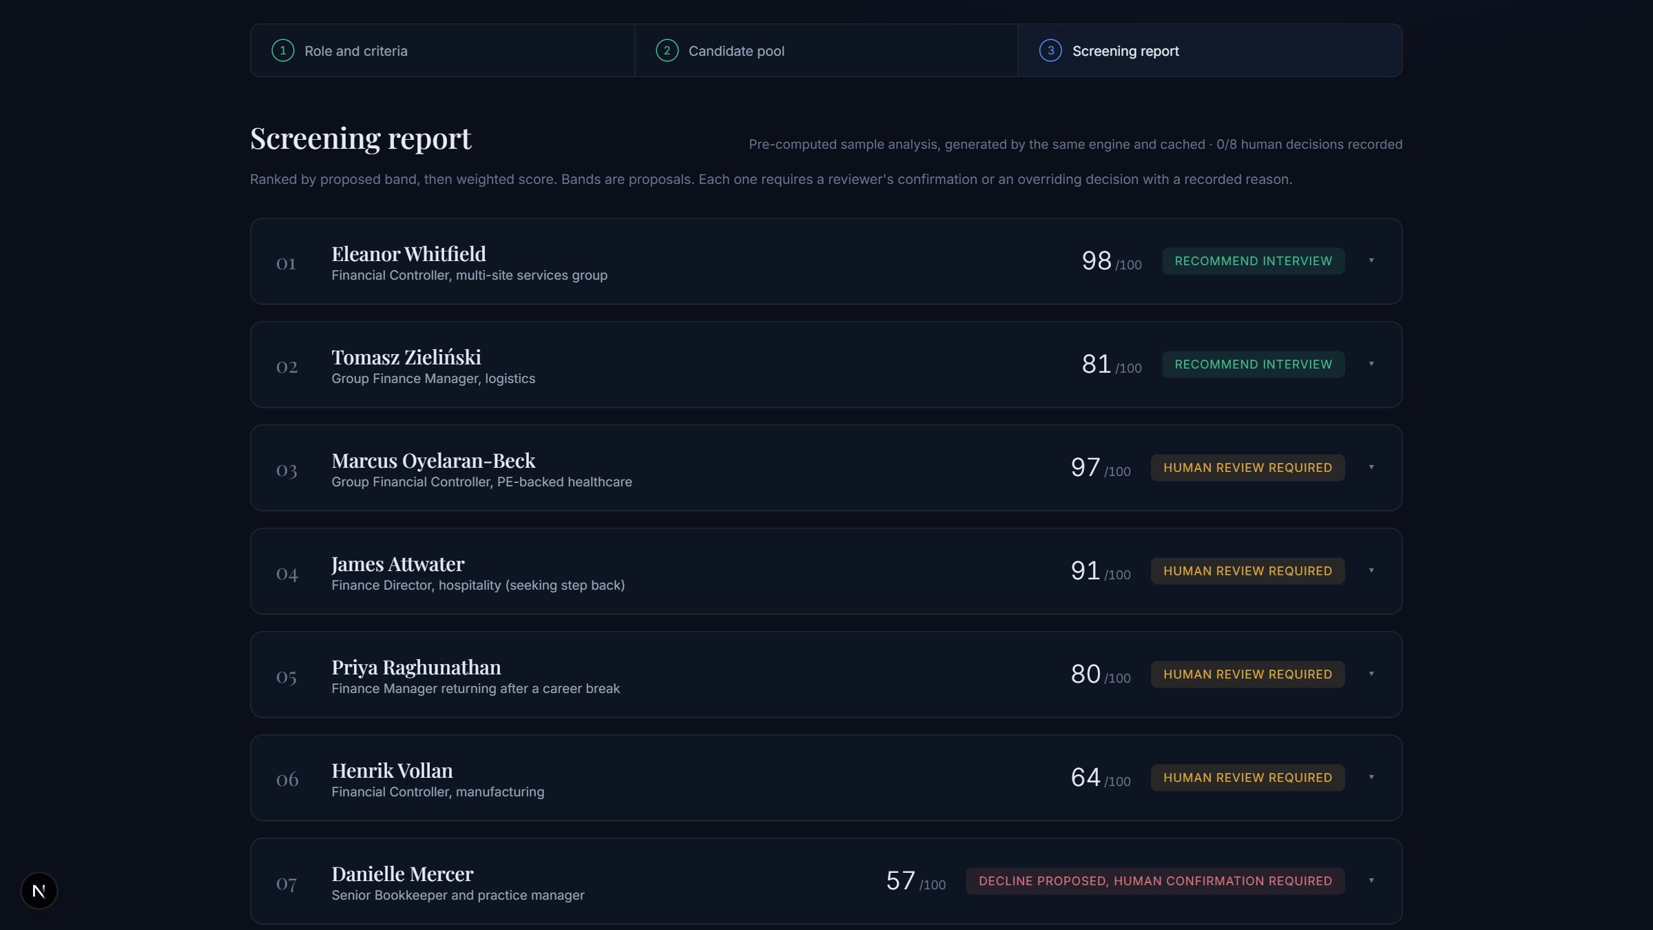This screenshot has height=930, width=1653.
Task: Click Marcus's Human Review Required badge
Action: click(x=1247, y=468)
